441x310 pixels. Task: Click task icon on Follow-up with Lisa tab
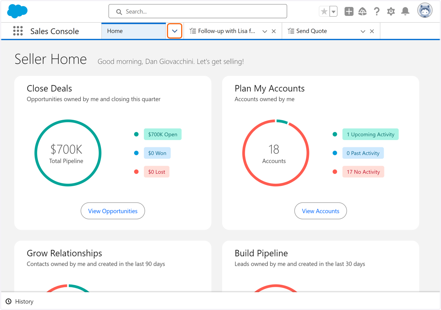click(x=193, y=31)
